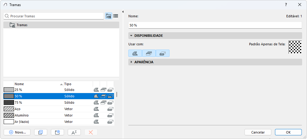Open the dialog help question mark

click(x=286, y=5)
